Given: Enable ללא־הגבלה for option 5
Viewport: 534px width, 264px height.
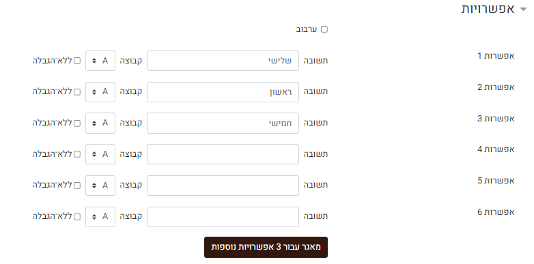Looking at the screenshot, I should [77, 186].
